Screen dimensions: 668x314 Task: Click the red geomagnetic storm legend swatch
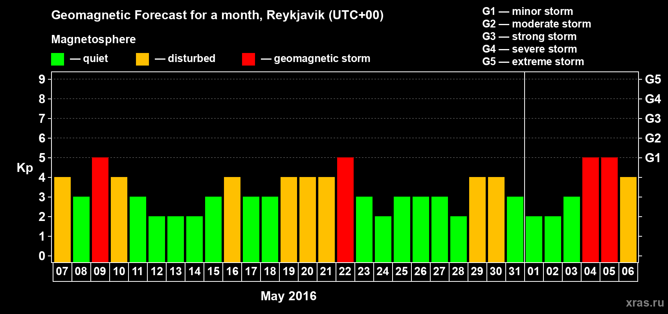[x=248, y=59]
